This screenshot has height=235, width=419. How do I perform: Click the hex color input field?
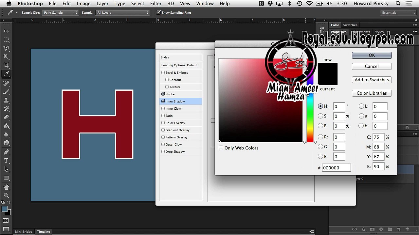click(336, 168)
